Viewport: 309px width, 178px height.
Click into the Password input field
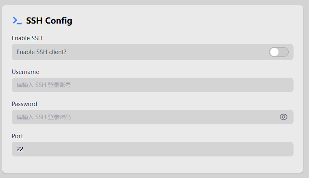pyautogui.click(x=147, y=117)
